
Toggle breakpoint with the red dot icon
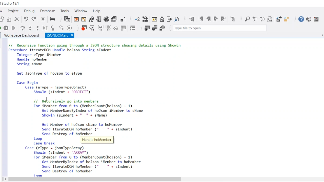click(x=84, y=28)
